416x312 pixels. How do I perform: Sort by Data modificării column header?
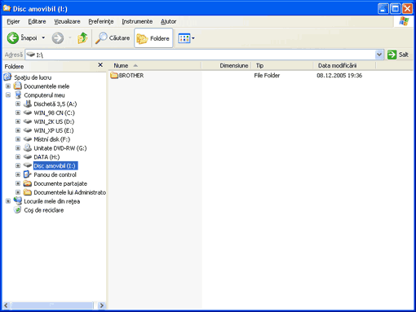point(344,65)
